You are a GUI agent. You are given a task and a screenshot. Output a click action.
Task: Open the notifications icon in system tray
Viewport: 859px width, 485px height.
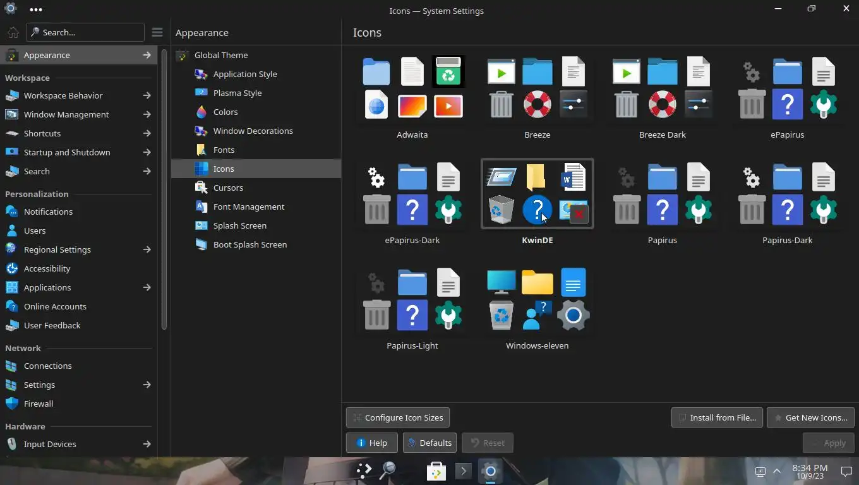[x=846, y=471]
